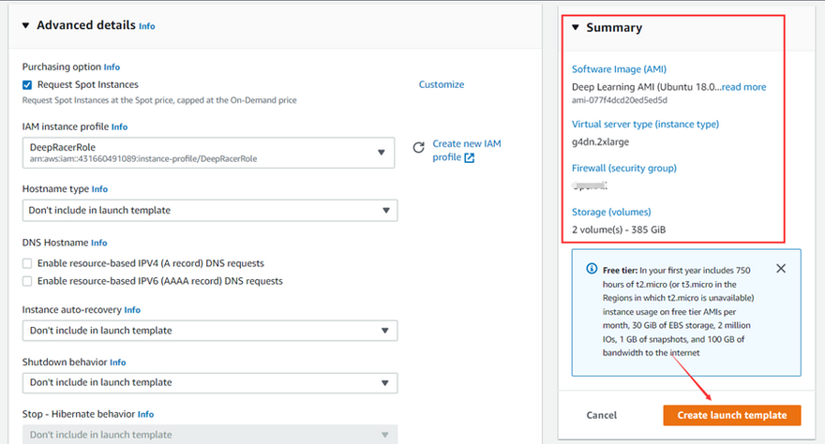Click Create launch template button
The height and width of the screenshot is (444, 825).
(x=731, y=415)
